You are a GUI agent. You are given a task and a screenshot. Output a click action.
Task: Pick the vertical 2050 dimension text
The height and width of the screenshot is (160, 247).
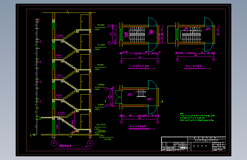coord(57,127)
